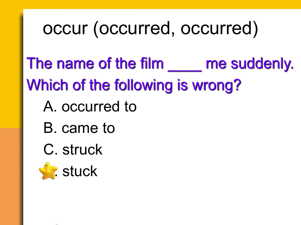Screen dimensions: 301x225
Task: Click the option letter 'B.'
Action: 50,128
